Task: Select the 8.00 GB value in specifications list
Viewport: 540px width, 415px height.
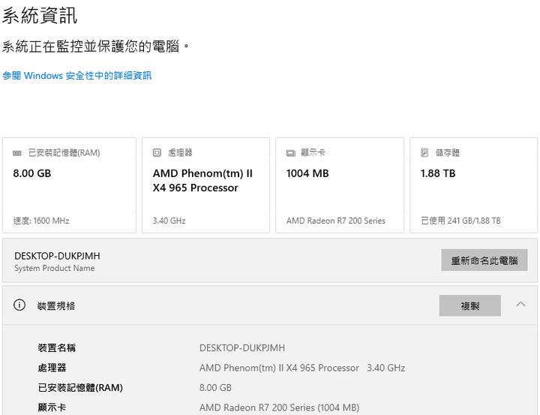Action: [215, 388]
